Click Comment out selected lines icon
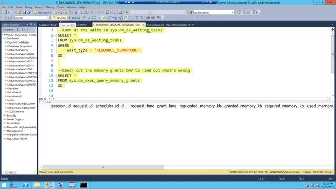336x189 pixels. pos(136,18)
